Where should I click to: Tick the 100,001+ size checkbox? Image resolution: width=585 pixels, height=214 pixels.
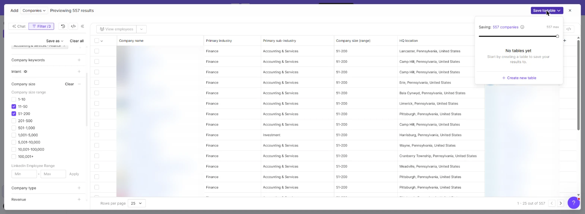(x=14, y=156)
